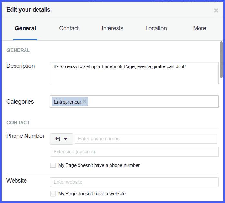Close the Edit your details dialog
The height and width of the screenshot is (203, 225).
pos(216,11)
